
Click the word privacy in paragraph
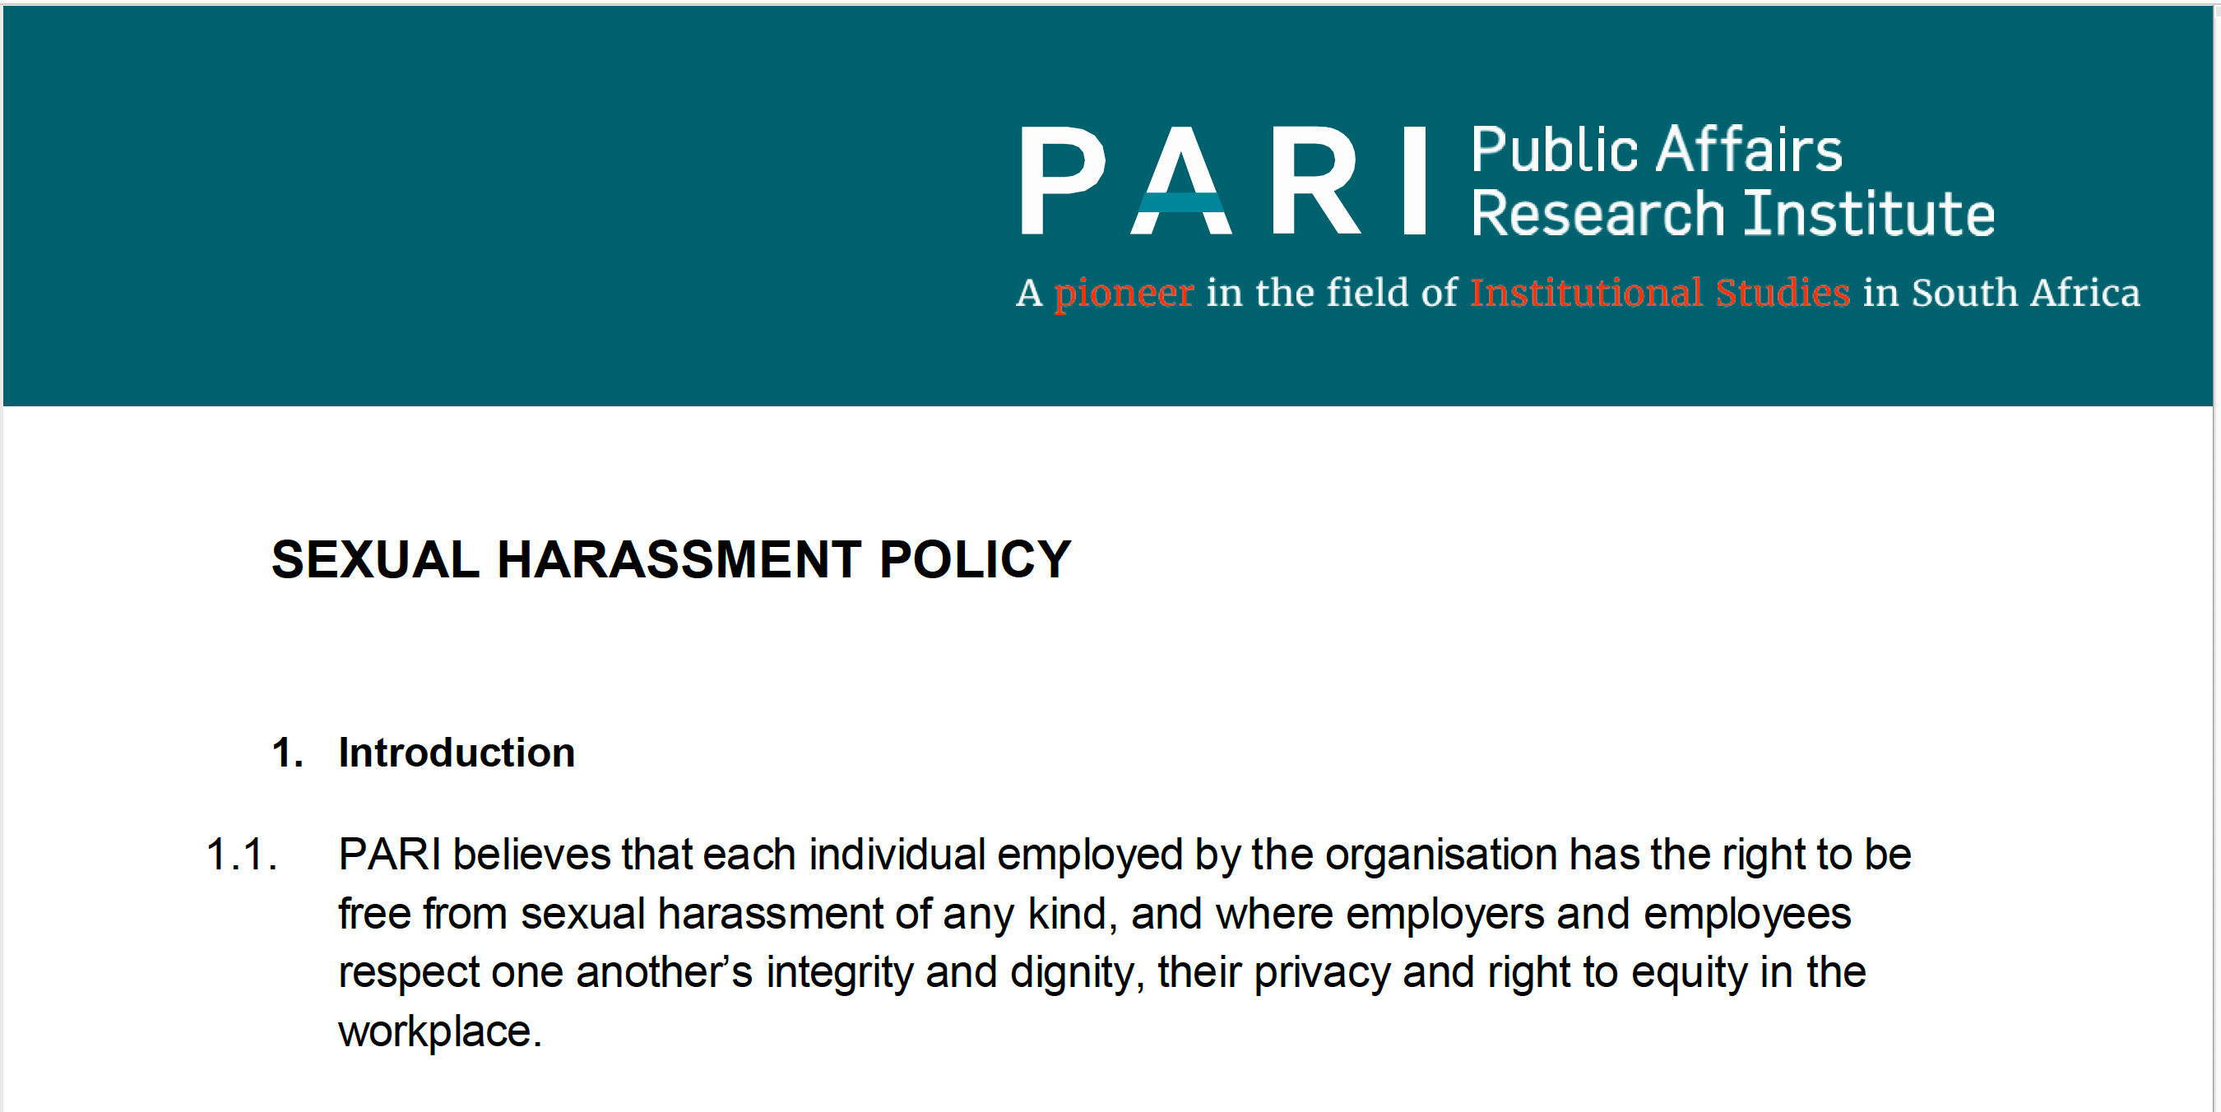point(1322,972)
